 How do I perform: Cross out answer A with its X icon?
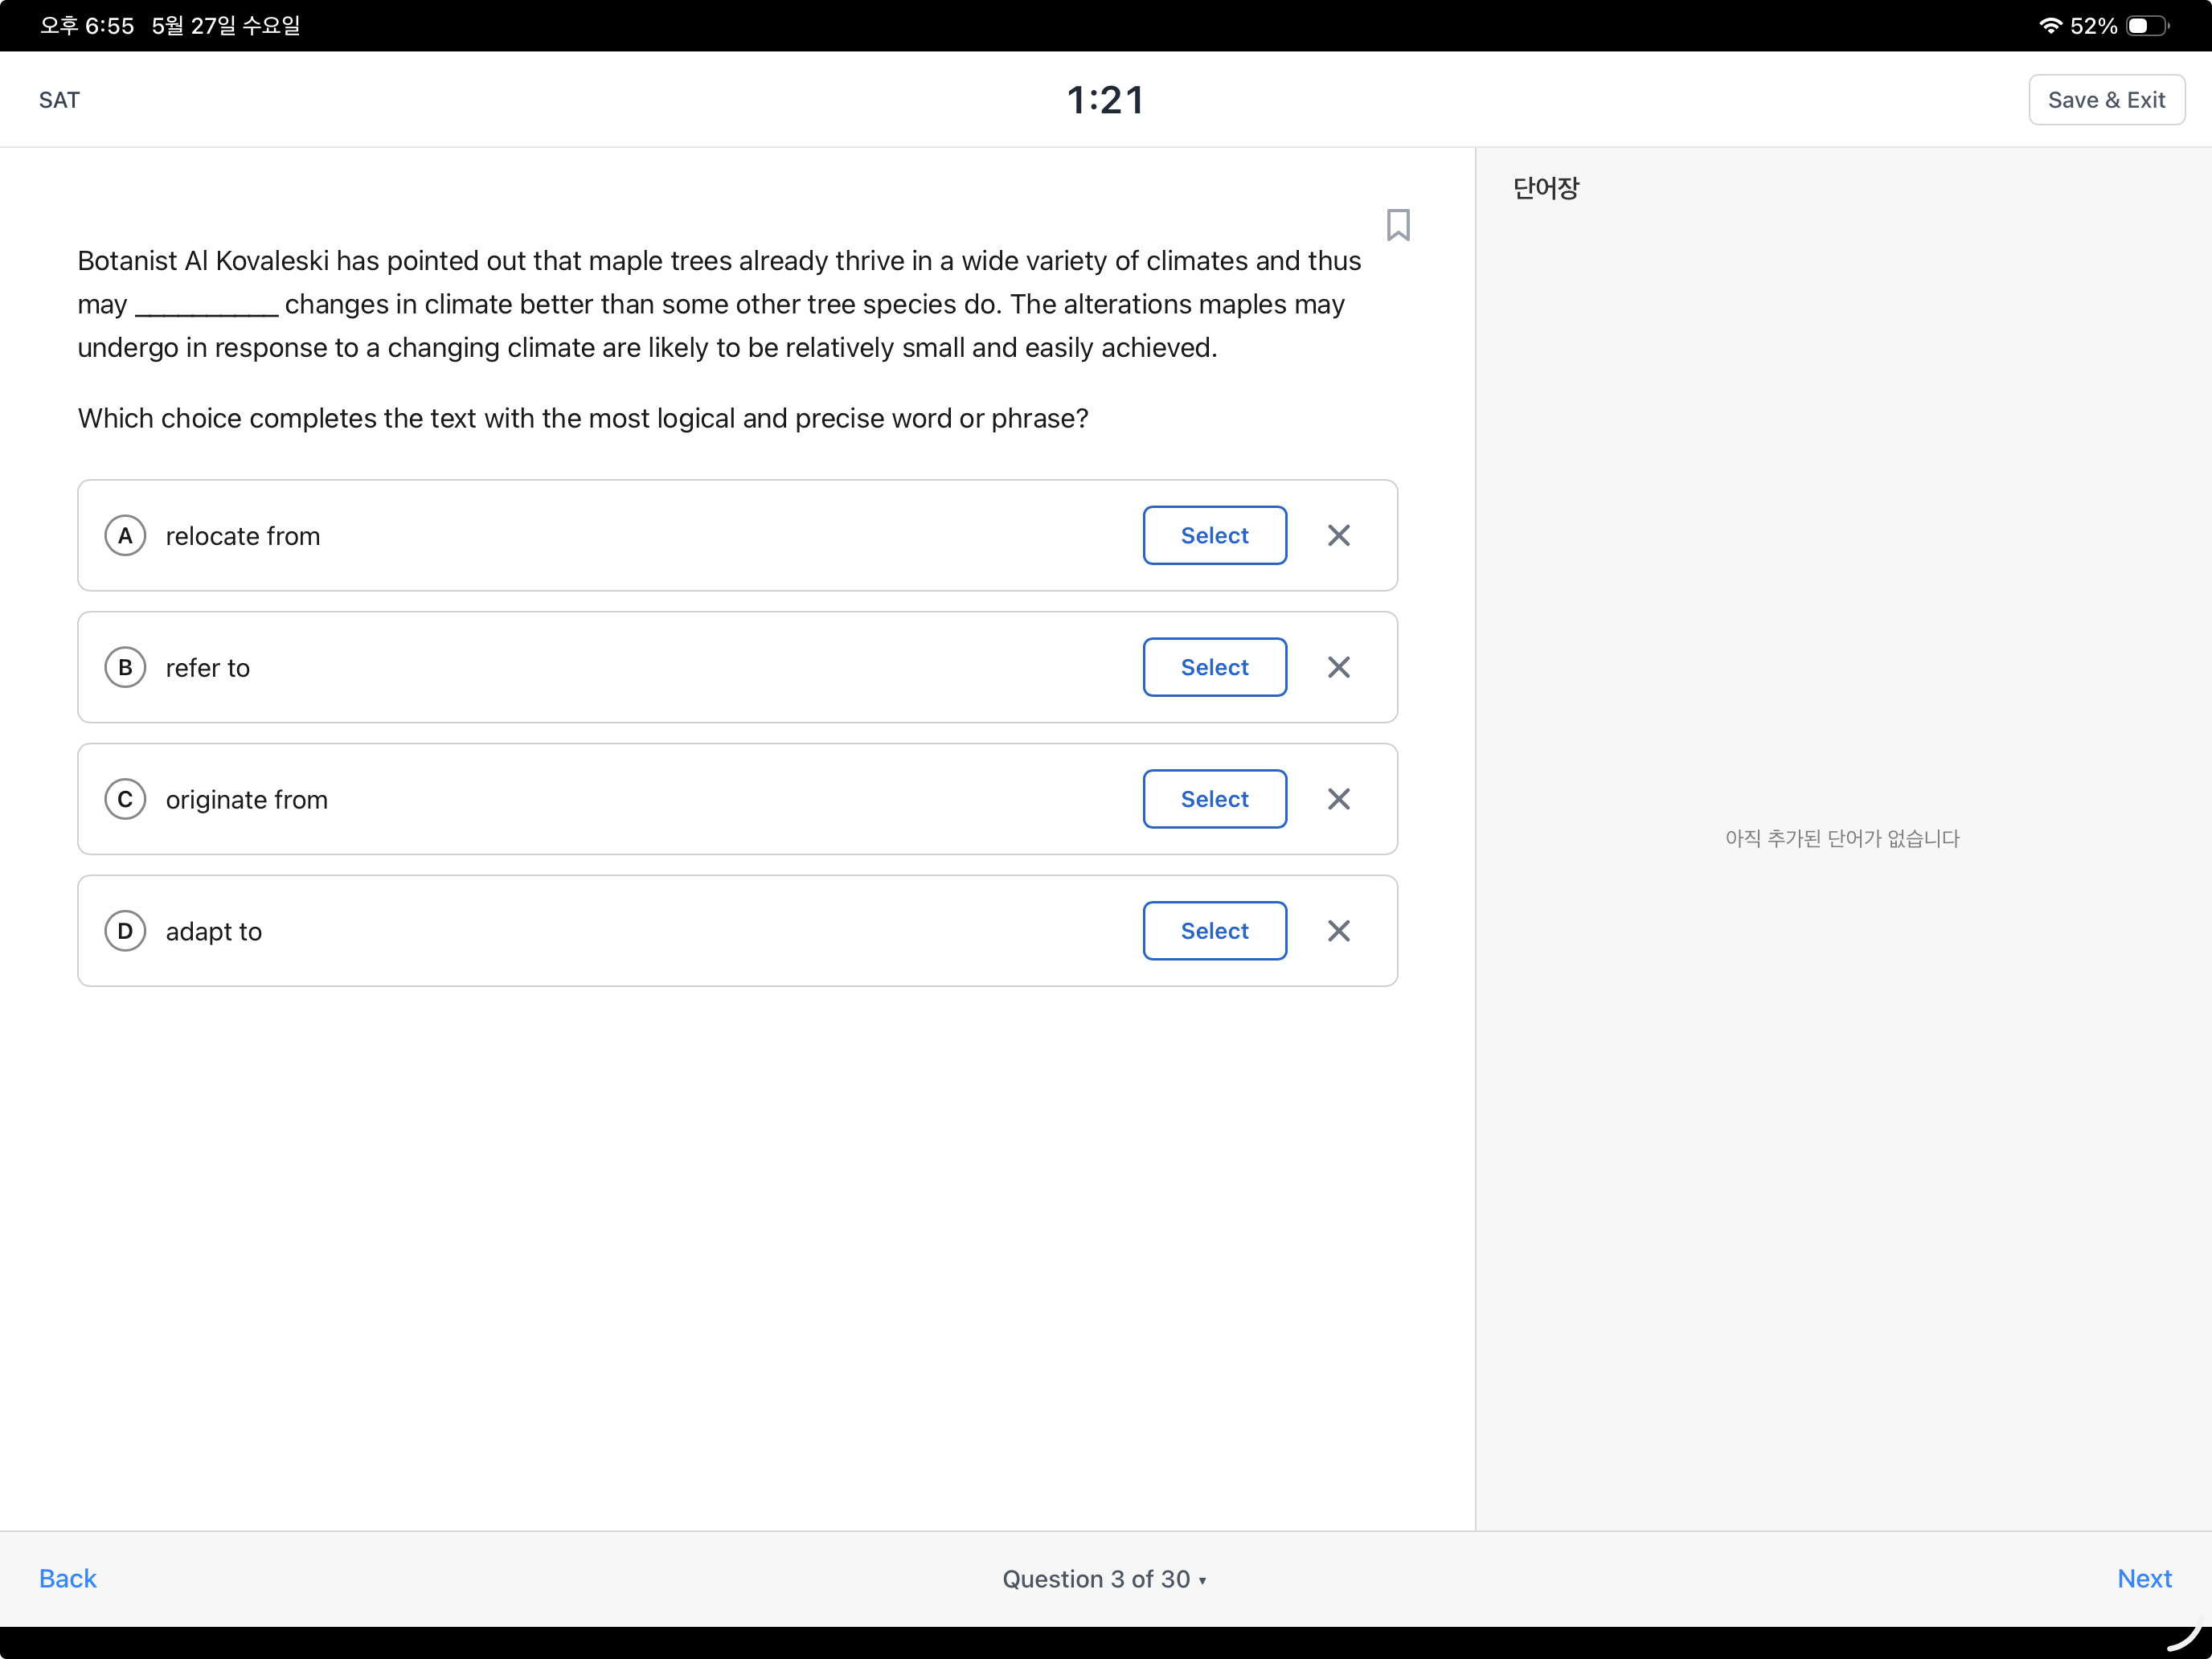coord(1339,535)
